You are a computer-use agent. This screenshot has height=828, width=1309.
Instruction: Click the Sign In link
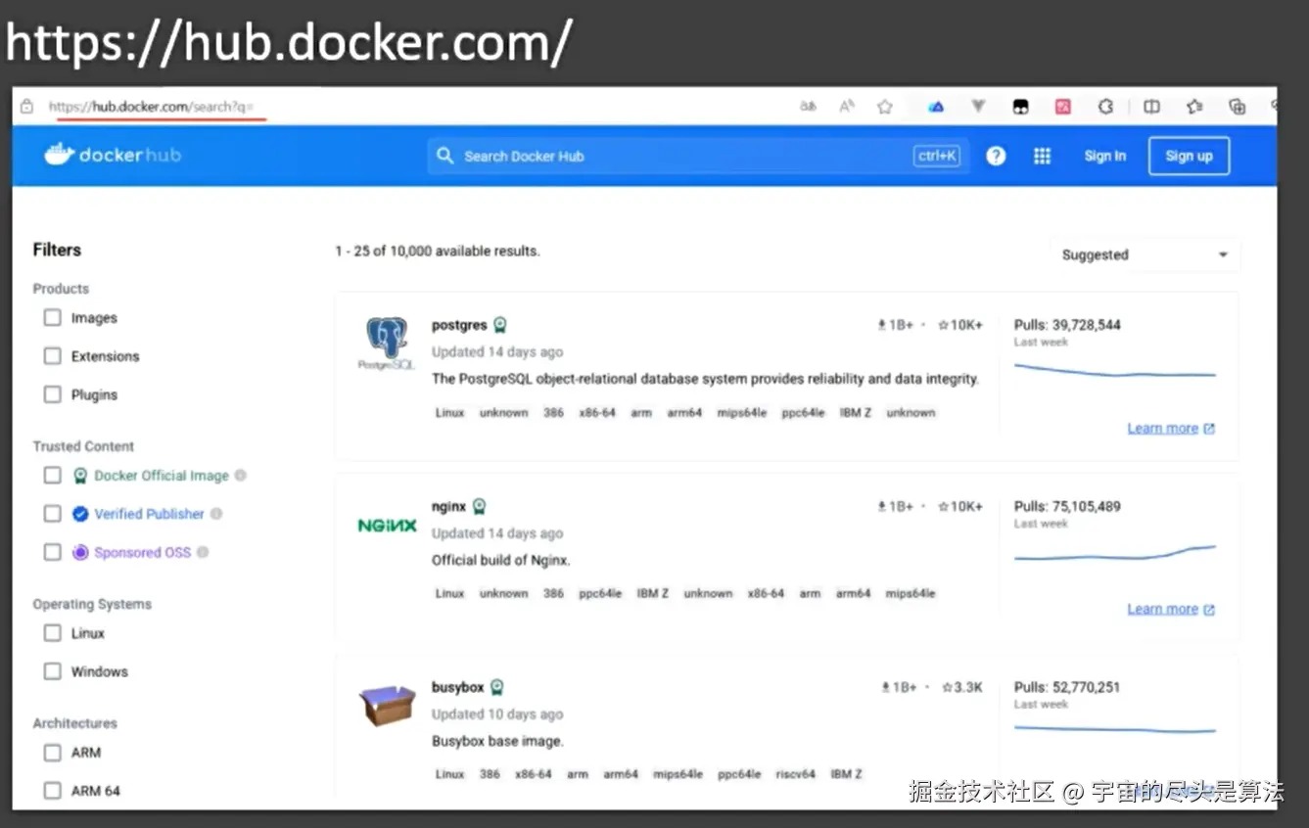pyautogui.click(x=1104, y=156)
